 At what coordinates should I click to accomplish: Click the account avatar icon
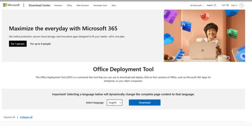coord(241,5)
